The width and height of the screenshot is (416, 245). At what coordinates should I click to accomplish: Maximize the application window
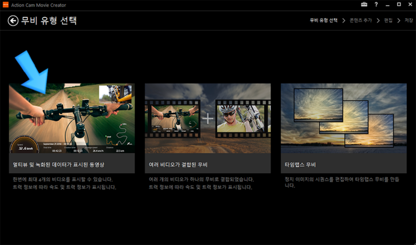pyautogui.click(x=398, y=5)
